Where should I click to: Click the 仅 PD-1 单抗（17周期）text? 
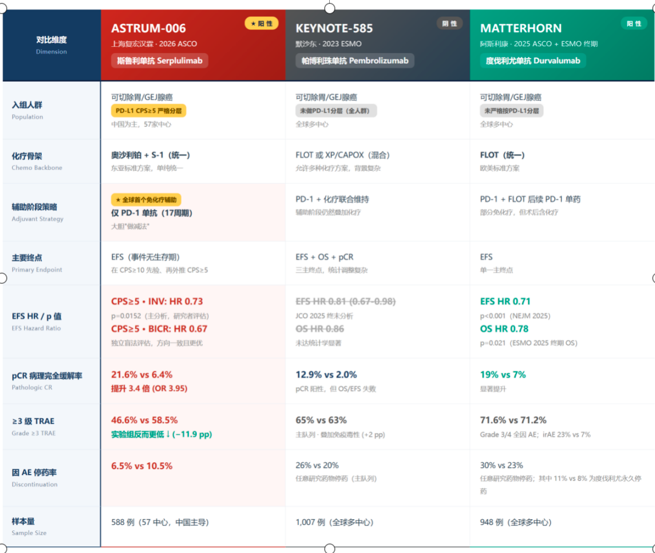pos(152,213)
